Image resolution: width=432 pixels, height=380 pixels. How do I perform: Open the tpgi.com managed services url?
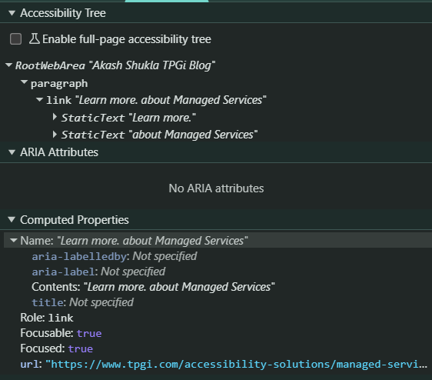(x=237, y=365)
